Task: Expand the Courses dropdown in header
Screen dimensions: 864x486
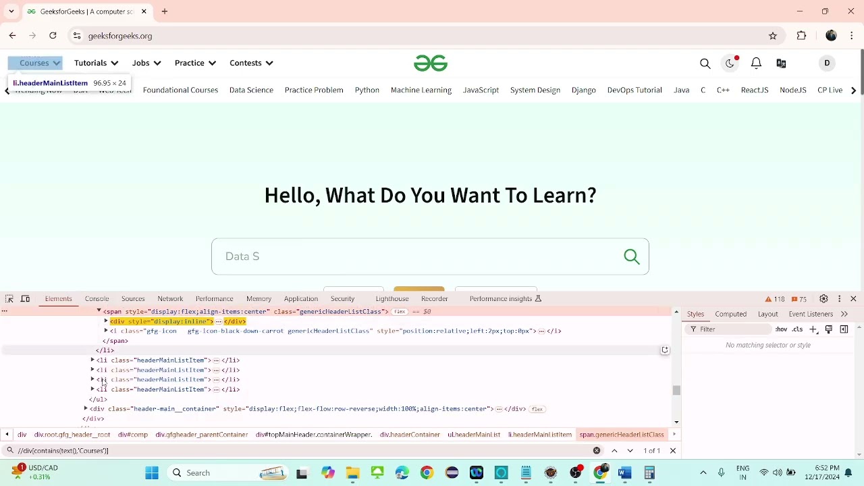Action: [x=40, y=63]
